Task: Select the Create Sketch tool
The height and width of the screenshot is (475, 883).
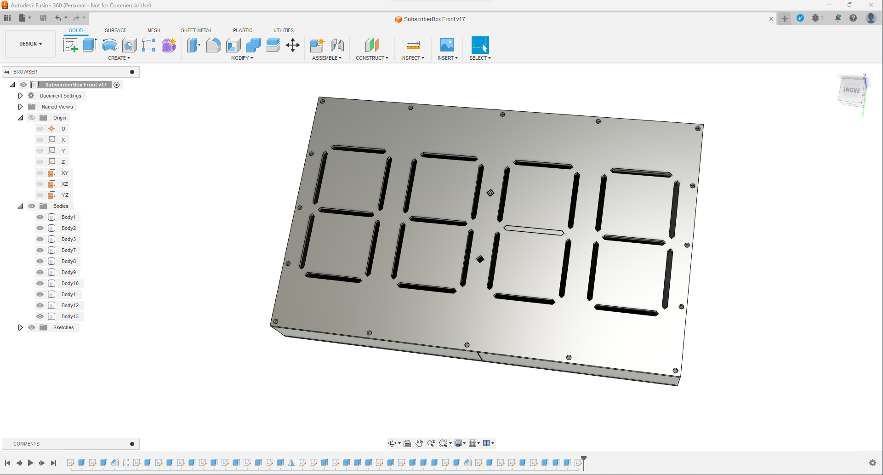Action: 70,45
